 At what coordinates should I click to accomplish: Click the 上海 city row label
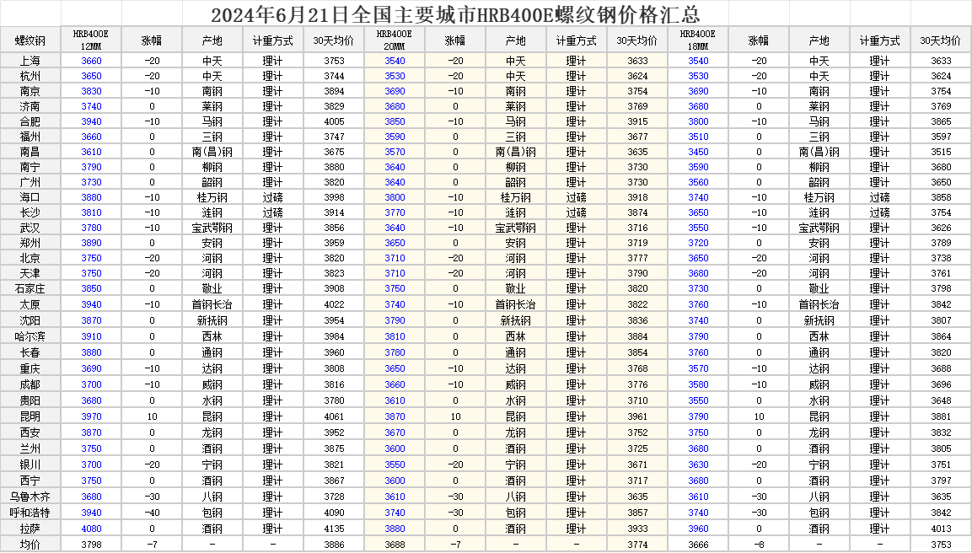(x=30, y=61)
